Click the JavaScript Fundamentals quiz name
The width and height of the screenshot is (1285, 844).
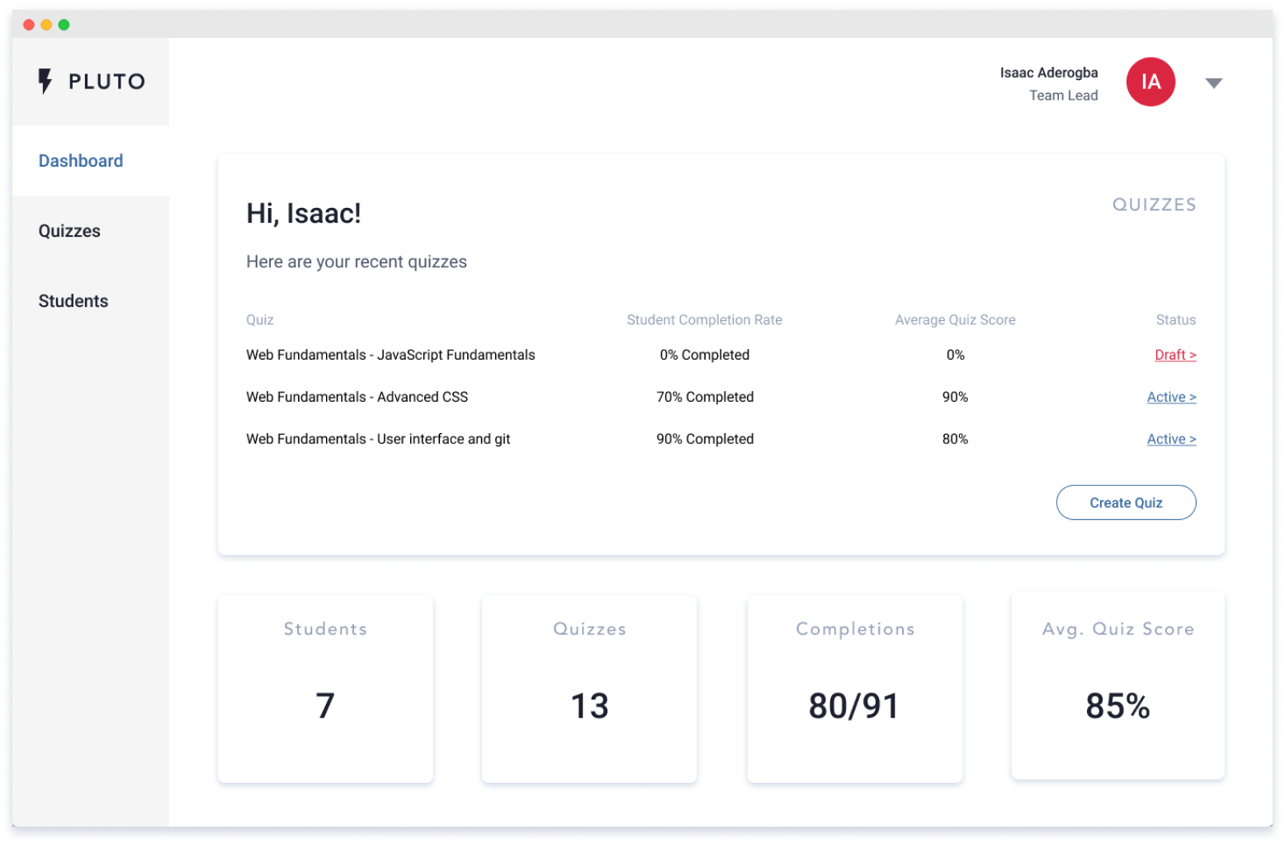click(390, 355)
